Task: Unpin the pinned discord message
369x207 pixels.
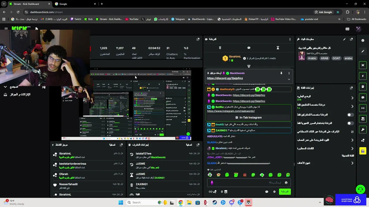Action: (281, 73)
